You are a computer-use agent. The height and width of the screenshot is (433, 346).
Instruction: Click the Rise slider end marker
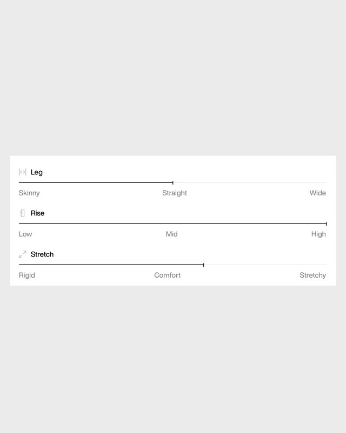326,224
